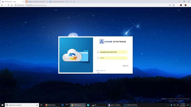Click the SIGN IN button

pos(125,66)
